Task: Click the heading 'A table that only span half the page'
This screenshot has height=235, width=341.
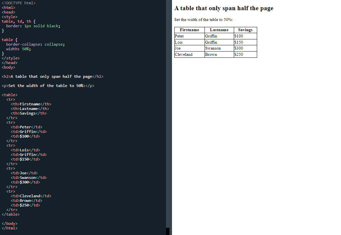Action: (x=223, y=8)
